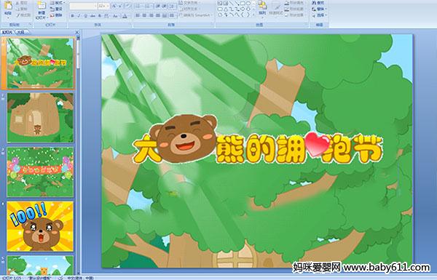Click Increase Indent icon

tap(165, 6)
